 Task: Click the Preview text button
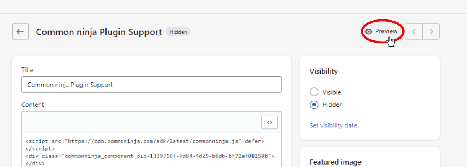(386, 31)
